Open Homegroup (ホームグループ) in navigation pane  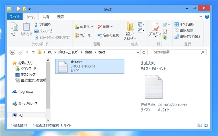coord(25,104)
